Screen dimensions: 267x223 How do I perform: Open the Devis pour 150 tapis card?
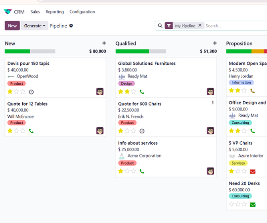pos(55,77)
